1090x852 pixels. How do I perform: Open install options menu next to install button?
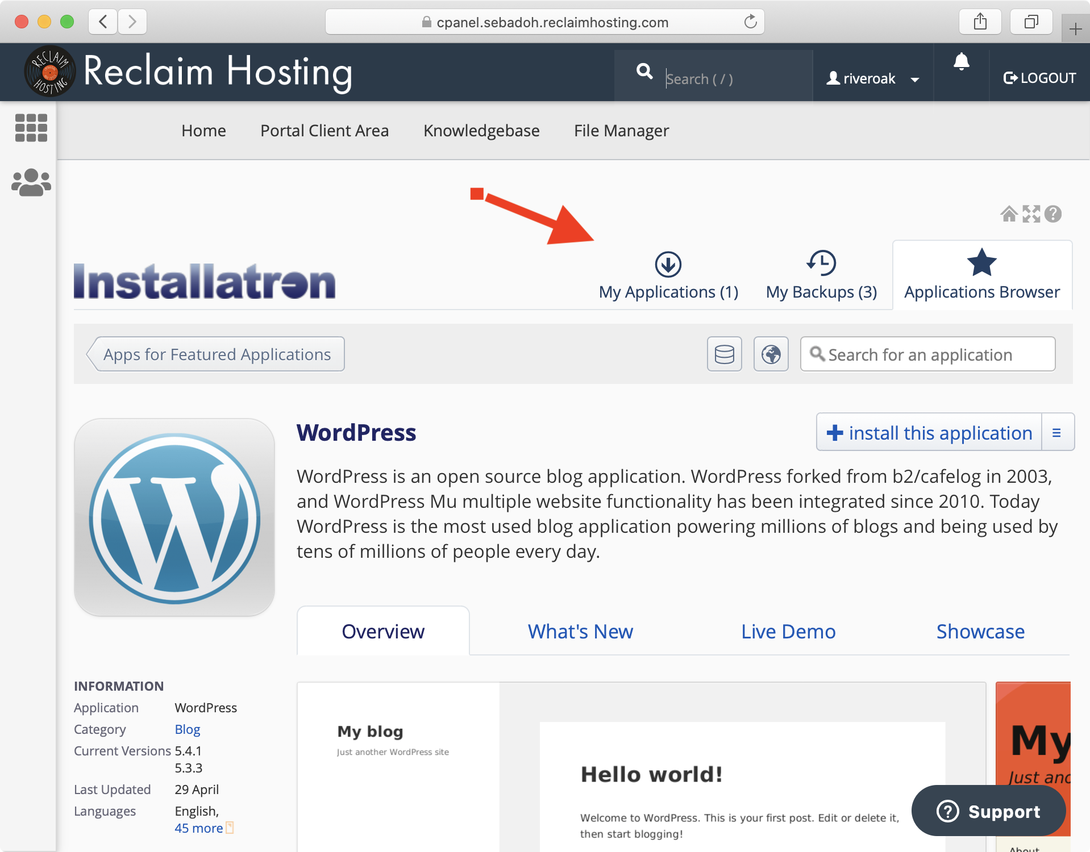tap(1057, 432)
